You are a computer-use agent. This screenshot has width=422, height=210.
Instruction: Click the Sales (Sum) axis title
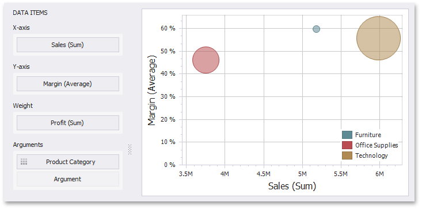point(292,186)
